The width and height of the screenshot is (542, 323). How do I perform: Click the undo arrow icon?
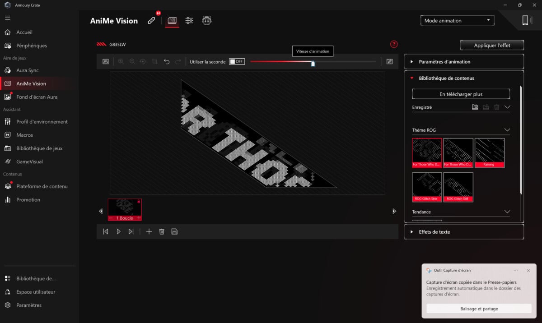click(167, 62)
